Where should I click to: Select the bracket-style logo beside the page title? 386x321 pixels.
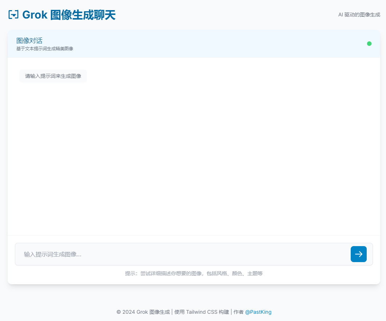(13, 14)
